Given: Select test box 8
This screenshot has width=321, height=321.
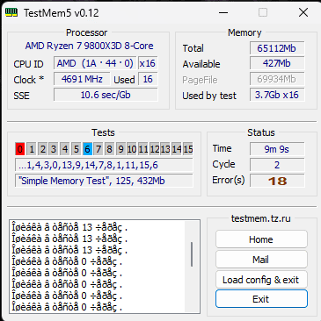Looking at the screenshot, I should coord(110,149).
